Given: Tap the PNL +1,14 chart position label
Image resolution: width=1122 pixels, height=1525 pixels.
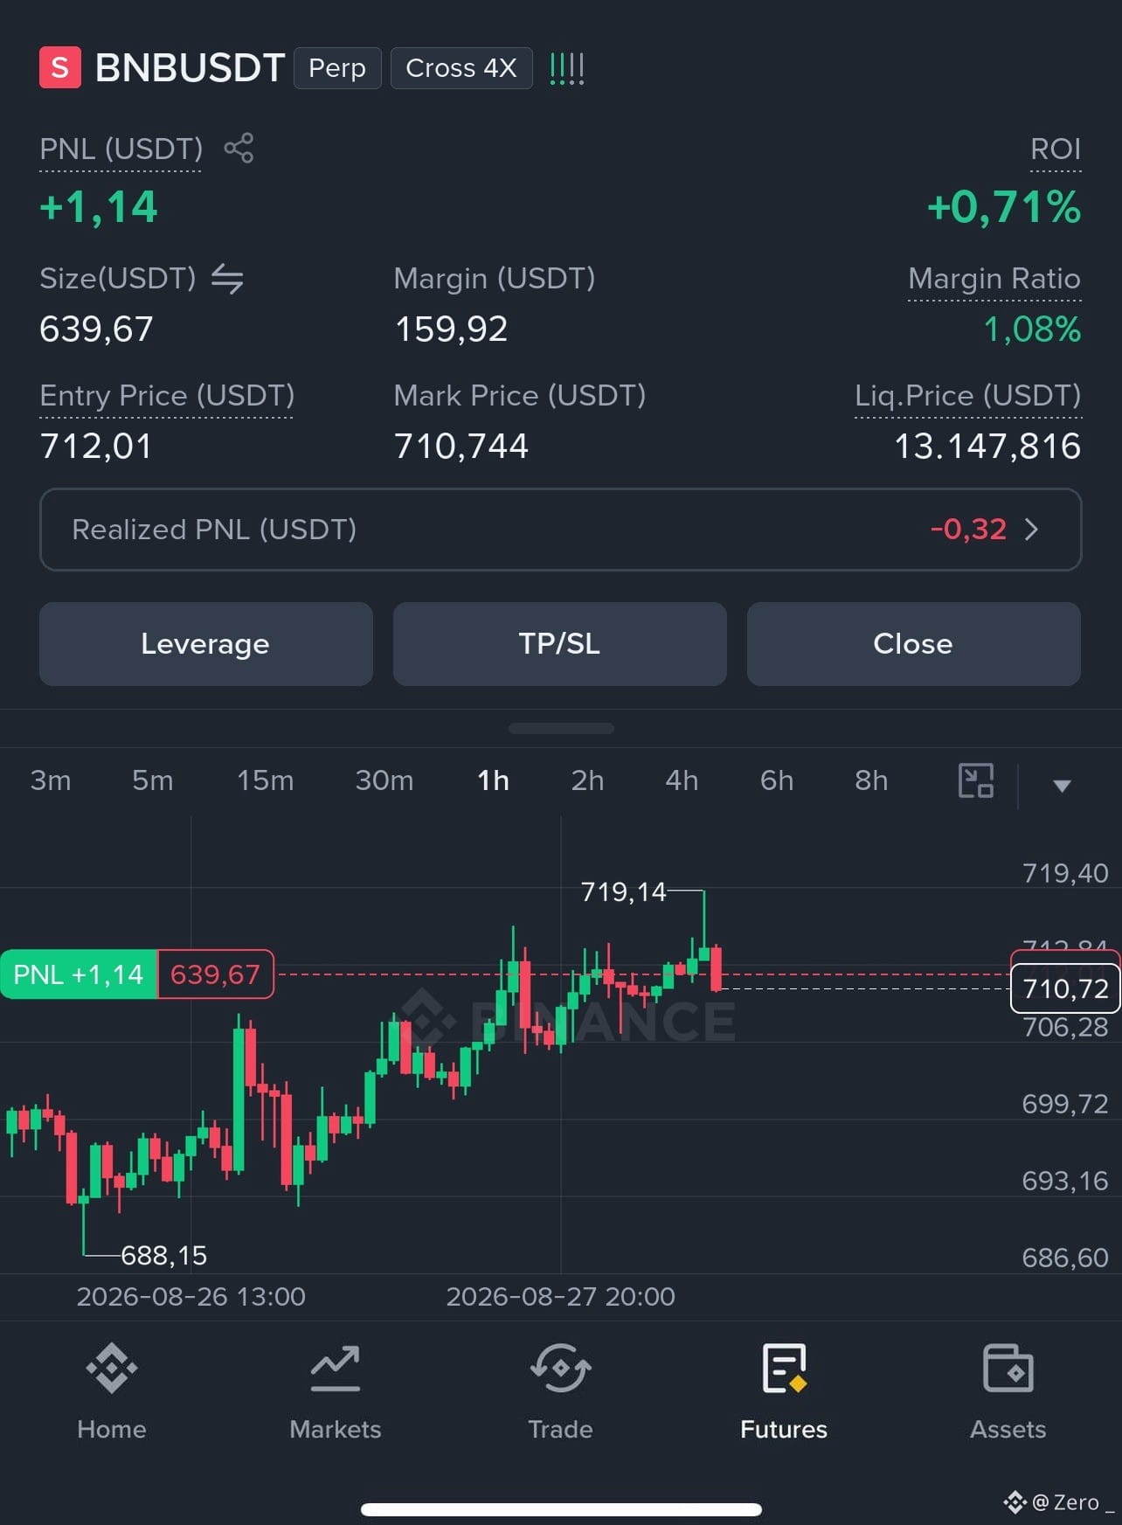Looking at the screenshot, I should pyautogui.click(x=79, y=974).
